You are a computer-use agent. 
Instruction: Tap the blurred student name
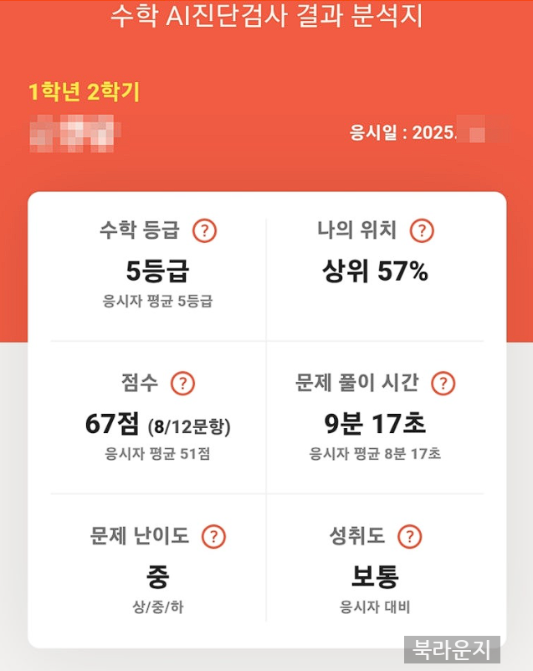(76, 132)
